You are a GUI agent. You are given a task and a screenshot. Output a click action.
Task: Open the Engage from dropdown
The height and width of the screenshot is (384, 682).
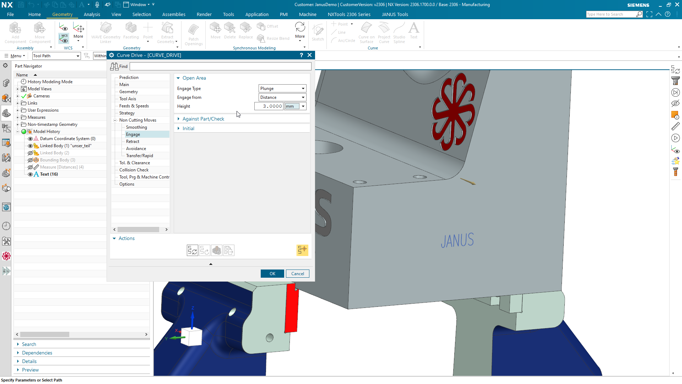(x=282, y=97)
